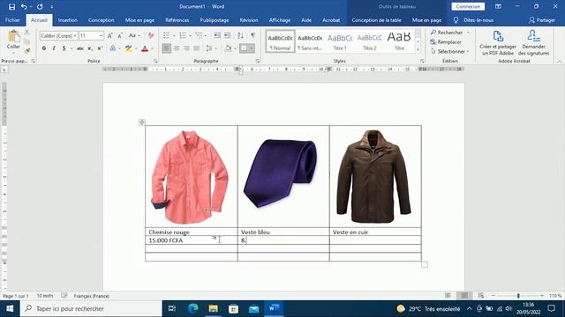Click the red font color button
This screenshot has height=317, width=565.
pyautogui.click(x=145, y=48)
